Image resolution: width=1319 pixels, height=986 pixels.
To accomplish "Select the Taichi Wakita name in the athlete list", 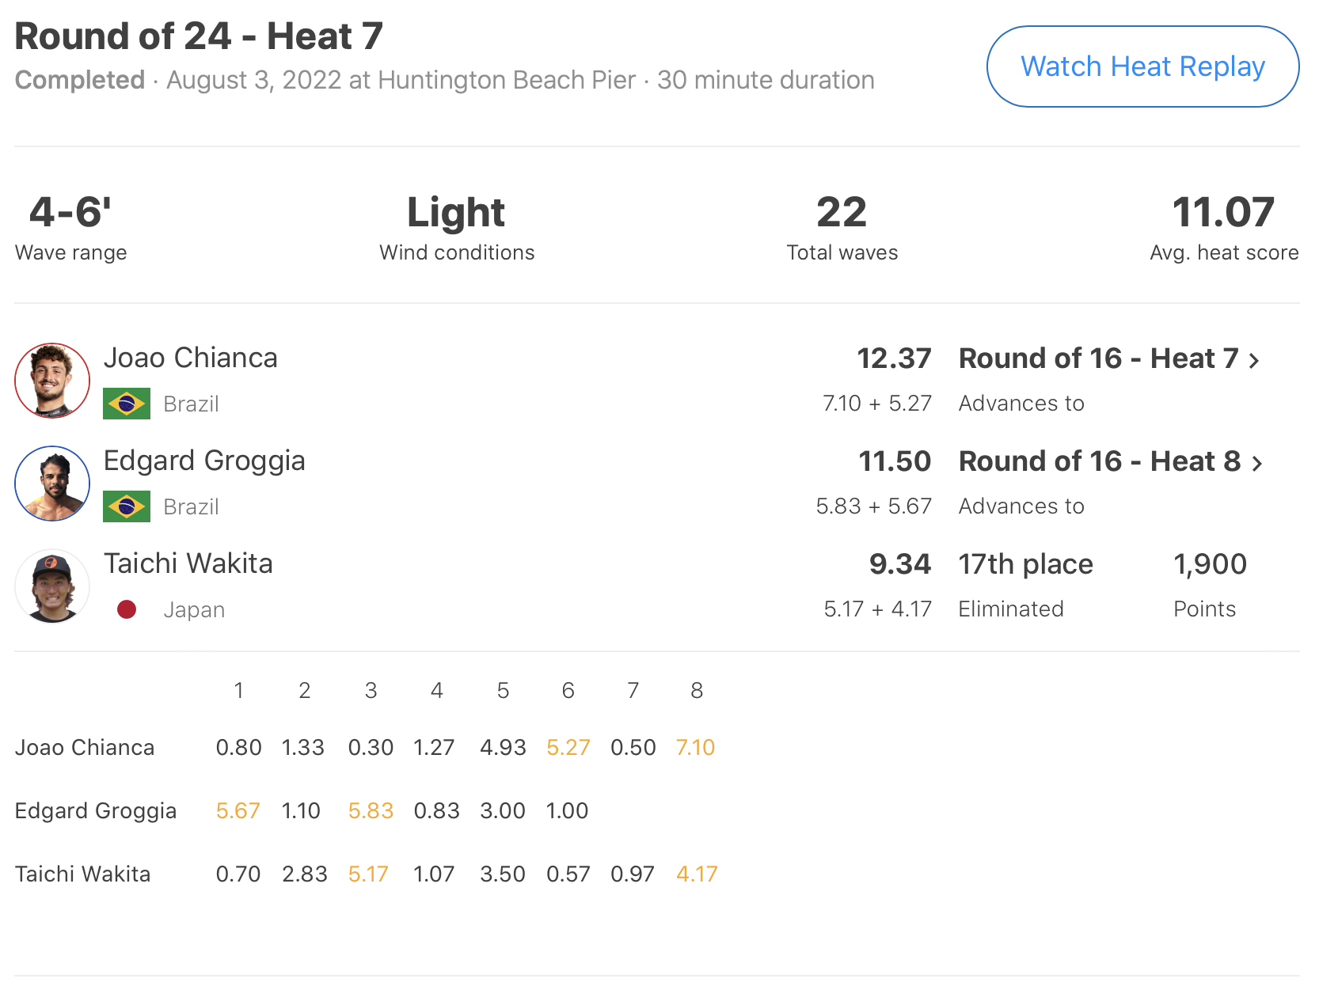I will click(188, 563).
